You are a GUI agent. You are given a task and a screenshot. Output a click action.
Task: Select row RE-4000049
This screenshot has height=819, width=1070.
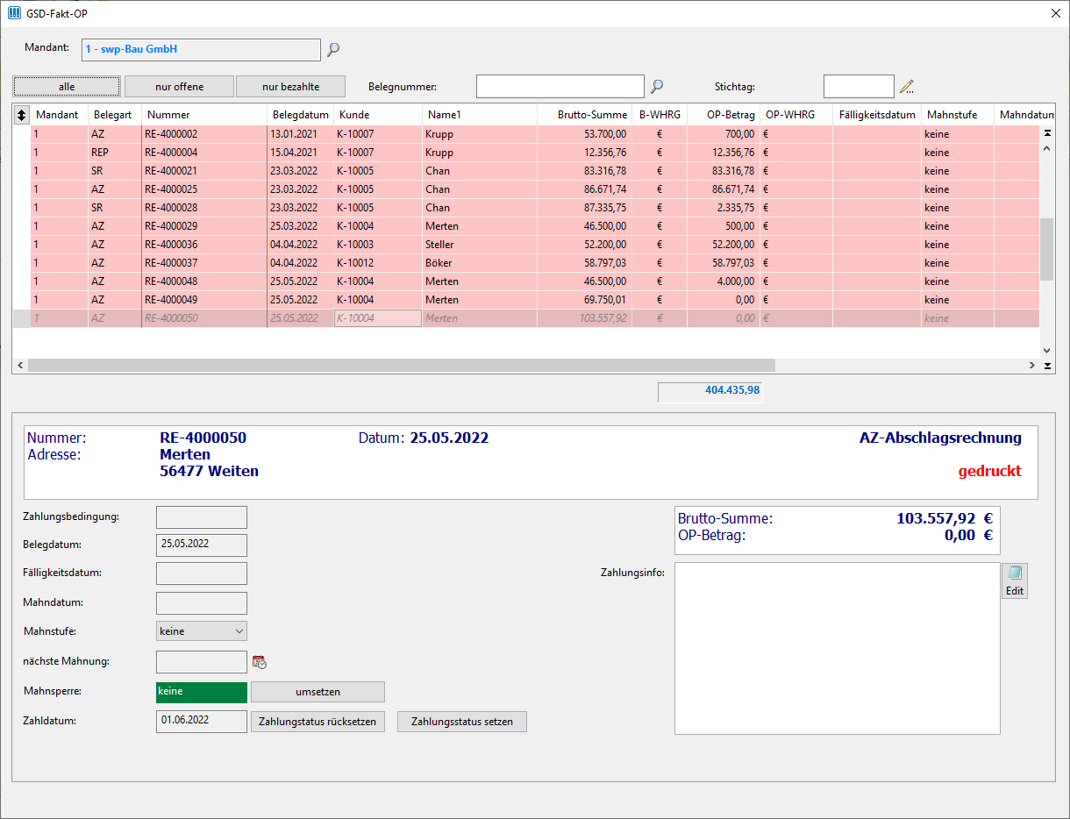tap(535, 300)
